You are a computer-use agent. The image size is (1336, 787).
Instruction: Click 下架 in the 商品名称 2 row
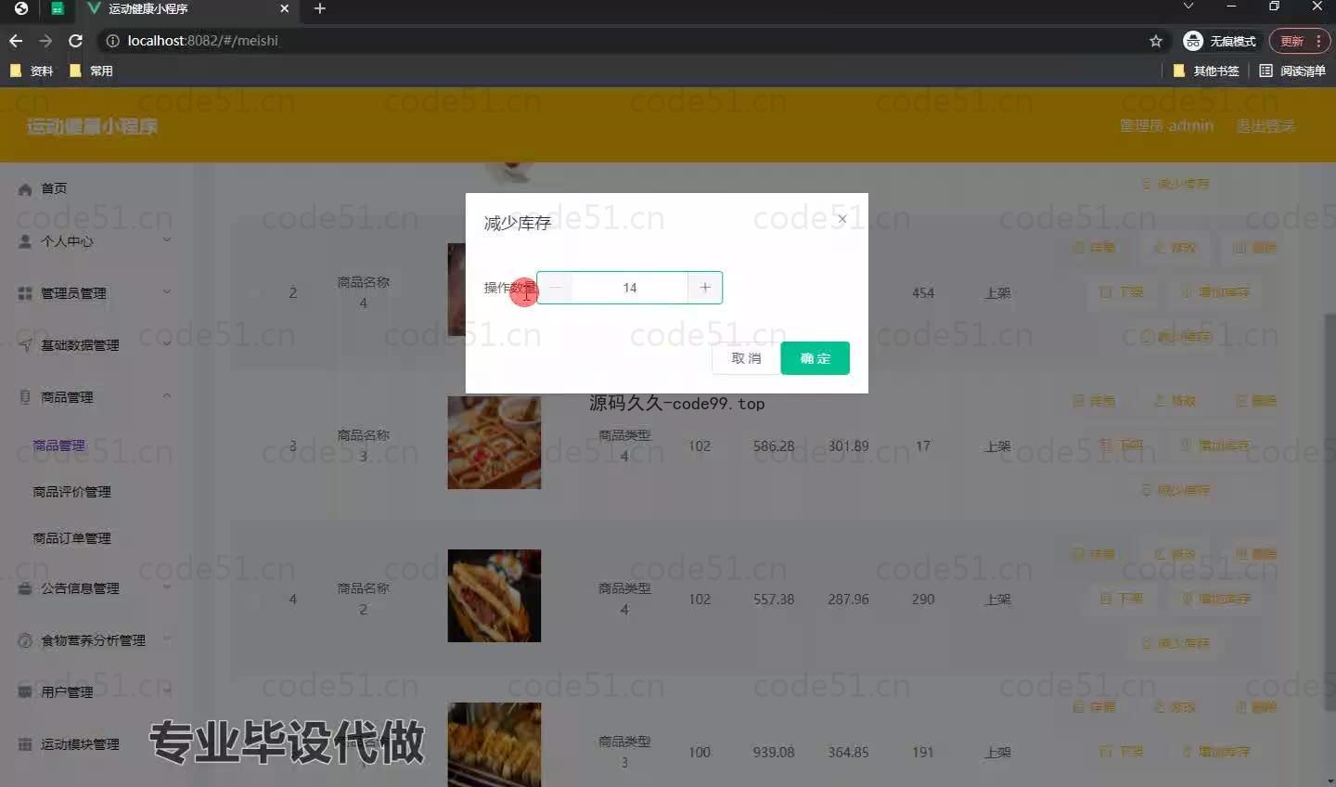(1122, 599)
